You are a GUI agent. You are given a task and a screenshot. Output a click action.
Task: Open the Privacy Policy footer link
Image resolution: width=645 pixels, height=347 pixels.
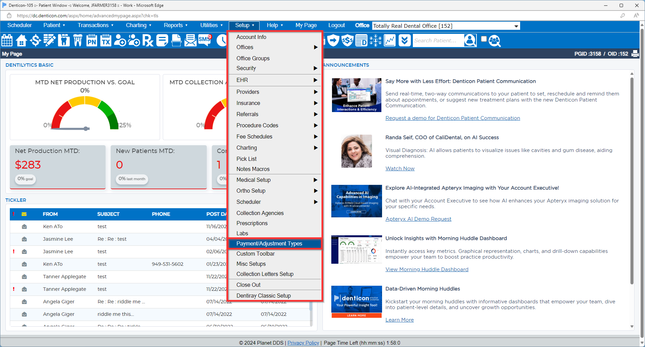click(303, 343)
